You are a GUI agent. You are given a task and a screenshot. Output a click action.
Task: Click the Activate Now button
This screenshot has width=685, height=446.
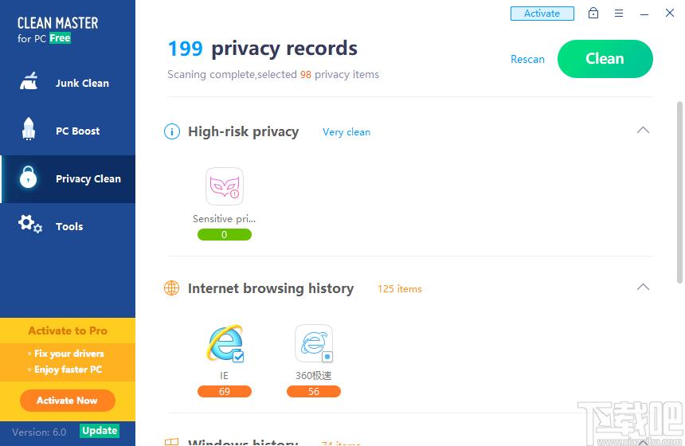pyautogui.click(x=67, y=400)
